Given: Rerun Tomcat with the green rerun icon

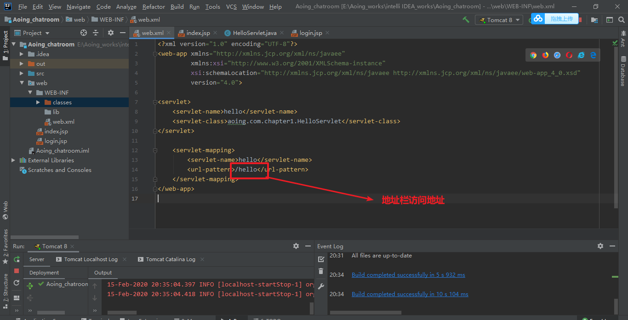Looking at the screenshot, I should [17, 259].
